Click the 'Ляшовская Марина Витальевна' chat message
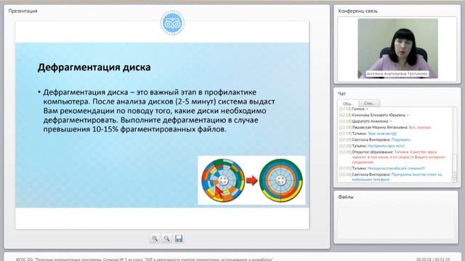 [385, 128]
